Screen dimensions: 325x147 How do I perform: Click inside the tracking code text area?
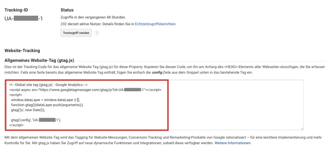point(154,105)
